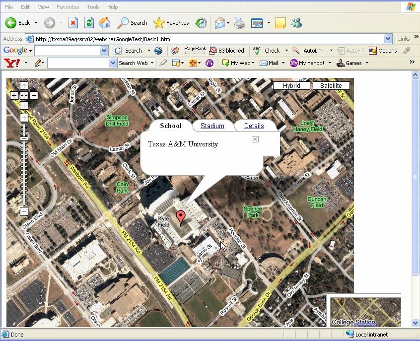Go to the Home page icon

(105, 23)
